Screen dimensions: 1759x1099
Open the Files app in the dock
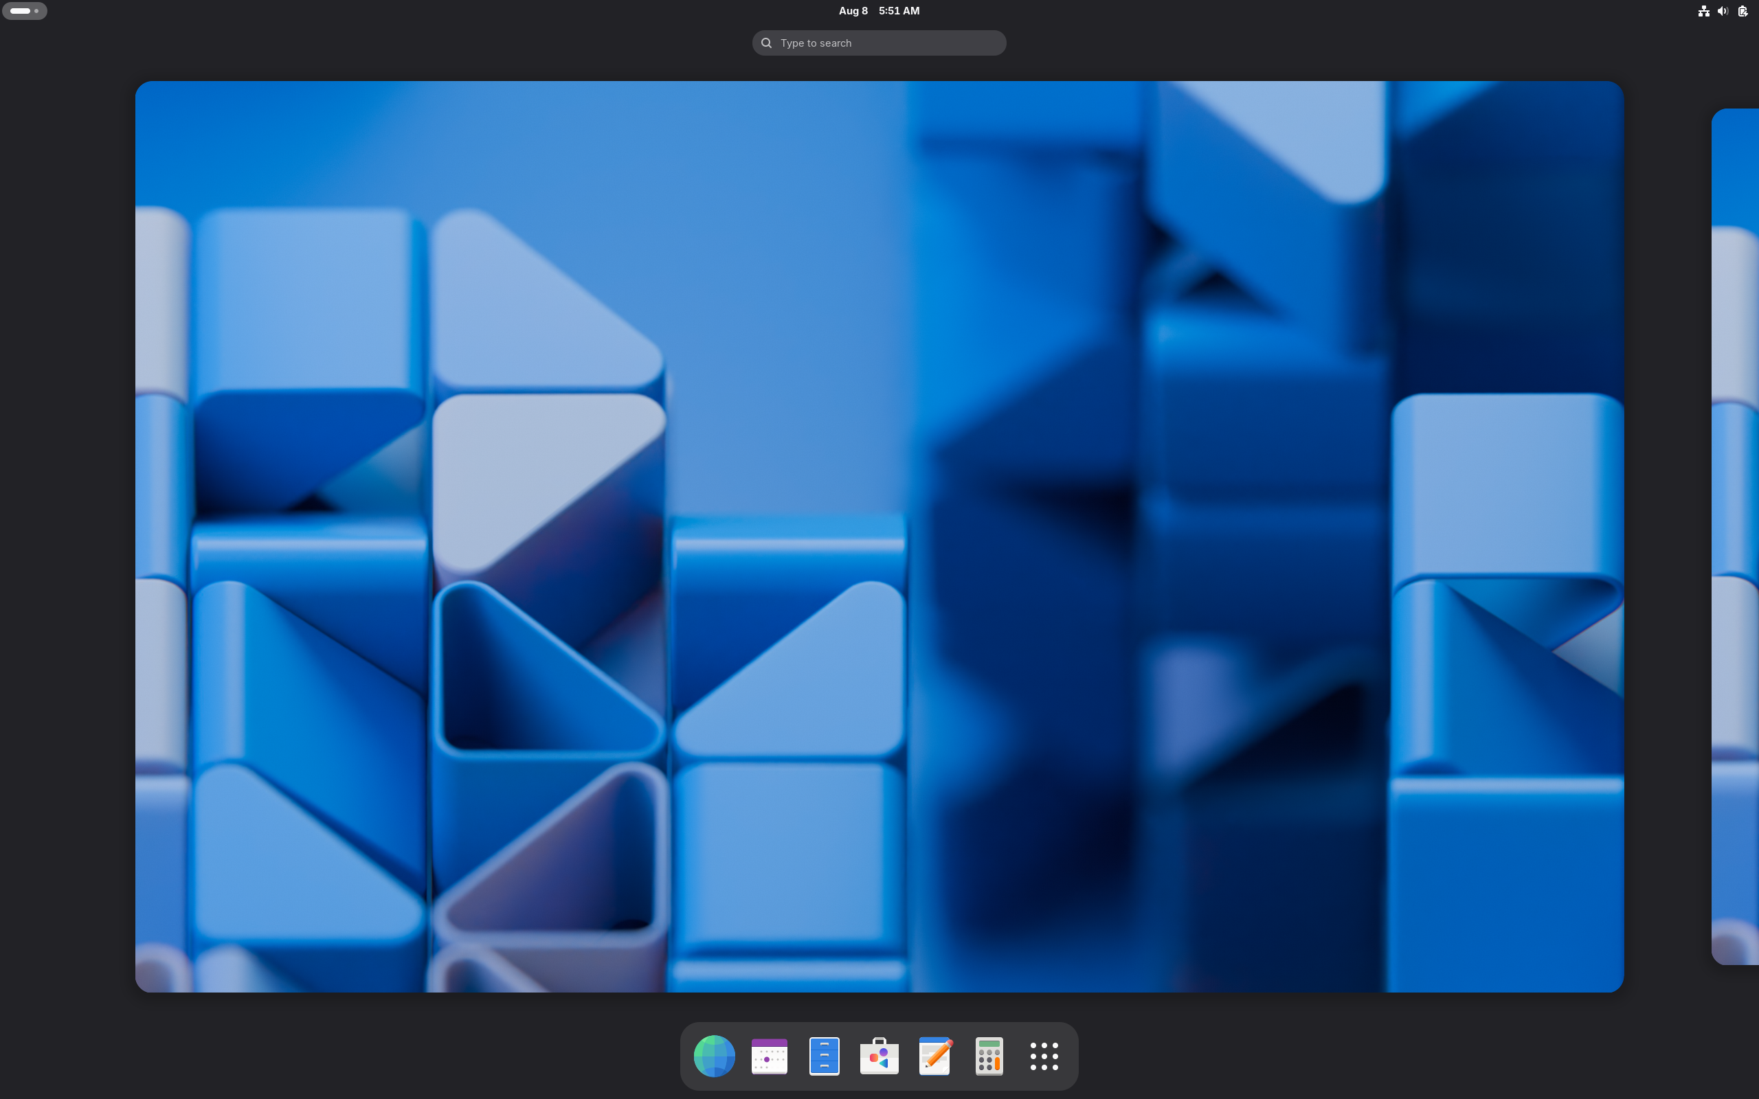[x=825, y=1056]
